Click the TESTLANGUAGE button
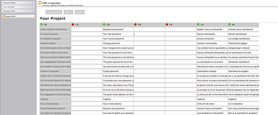 pyautogui.click(x=54, y=12)
